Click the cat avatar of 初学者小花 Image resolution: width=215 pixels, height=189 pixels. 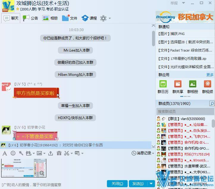[x=6, y=130]
